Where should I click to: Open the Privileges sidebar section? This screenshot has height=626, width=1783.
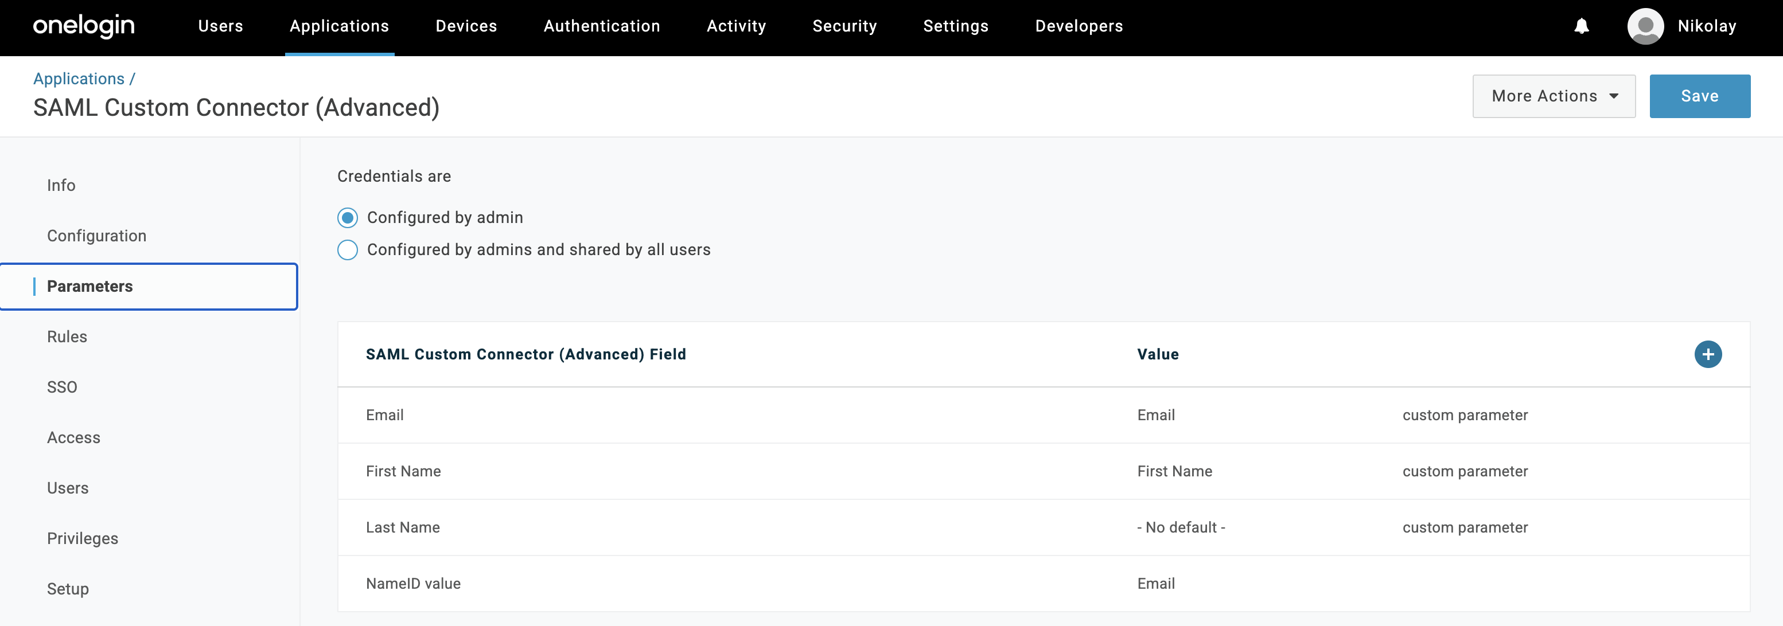83,539
